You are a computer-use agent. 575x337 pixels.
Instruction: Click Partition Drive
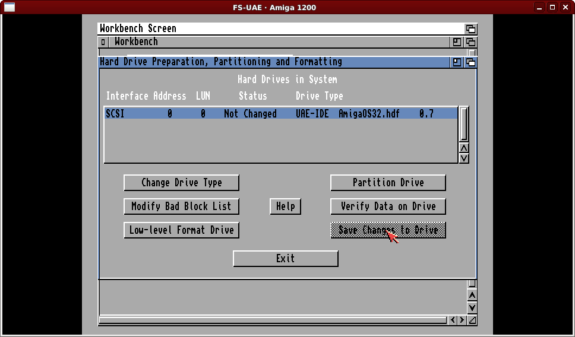[388, 182]
